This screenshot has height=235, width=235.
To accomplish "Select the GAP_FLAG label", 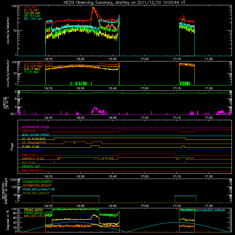I will pos(29,131).
